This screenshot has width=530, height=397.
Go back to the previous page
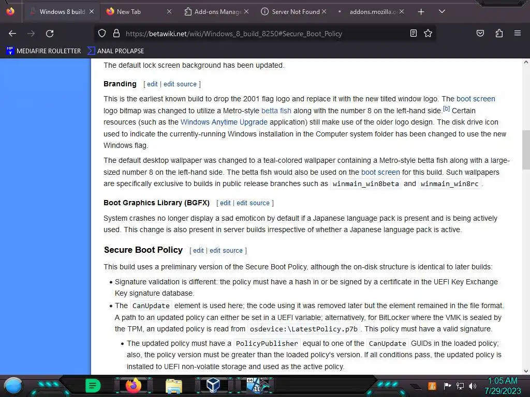[12, 34]
